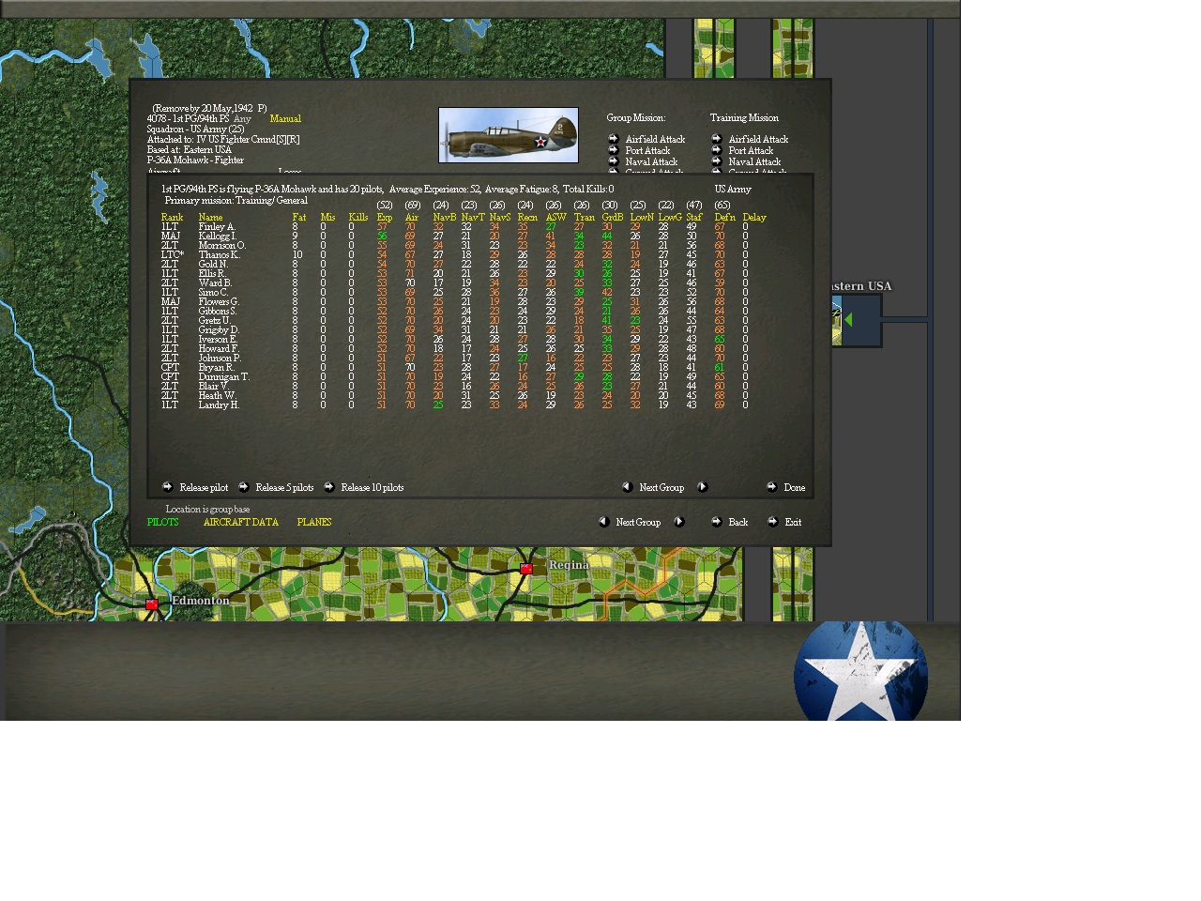Go to previous group in pilot list panel
Image resolution: width=1201 pixels, height=901 pixels.
coord(627,487)
